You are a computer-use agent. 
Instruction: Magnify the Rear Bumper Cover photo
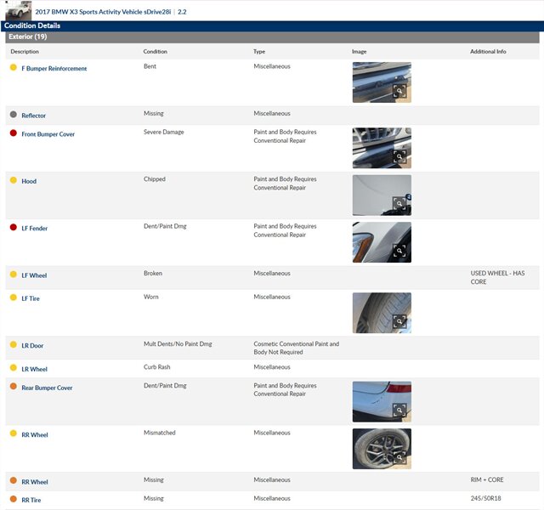(399, 411)
